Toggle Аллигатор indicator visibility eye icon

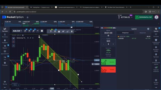pos(28,38)
